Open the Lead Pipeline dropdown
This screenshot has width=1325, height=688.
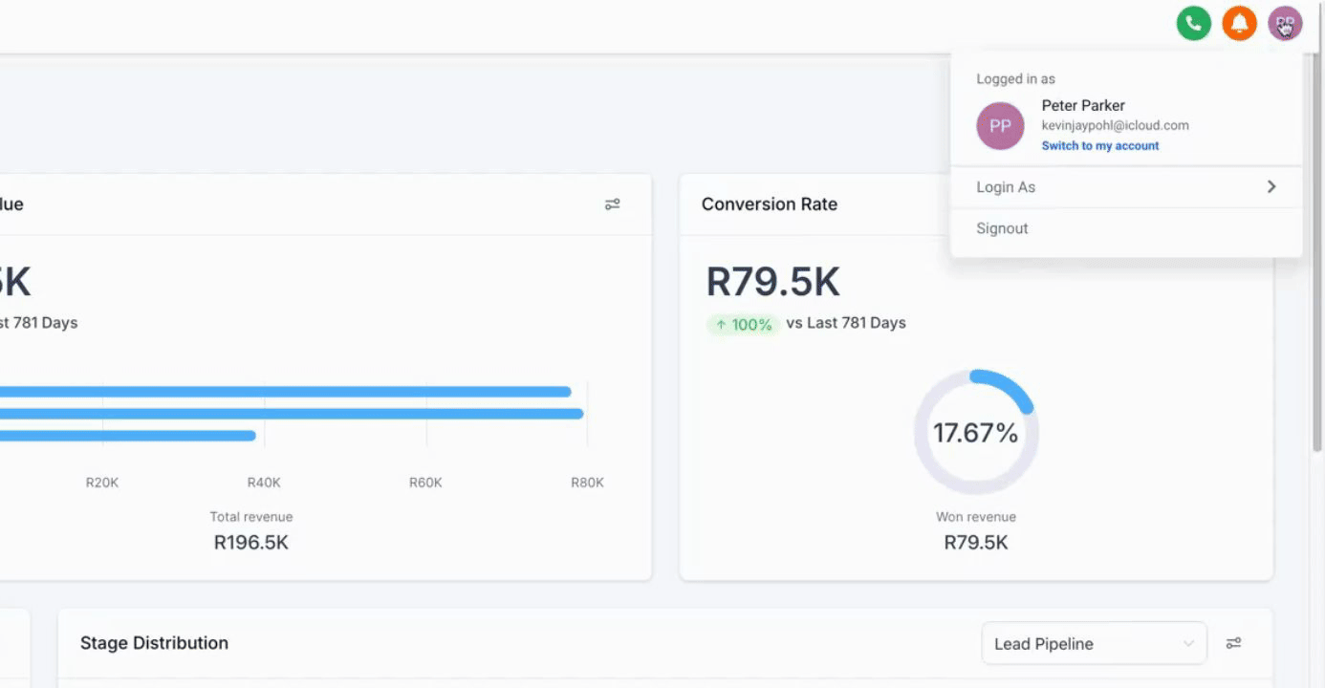point(1094,643)
